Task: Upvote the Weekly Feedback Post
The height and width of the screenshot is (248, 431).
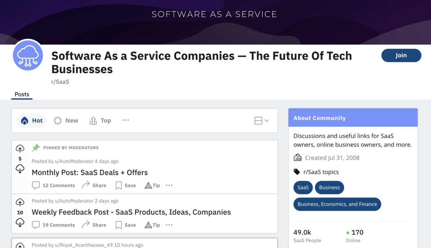Action: click(20, 202)
